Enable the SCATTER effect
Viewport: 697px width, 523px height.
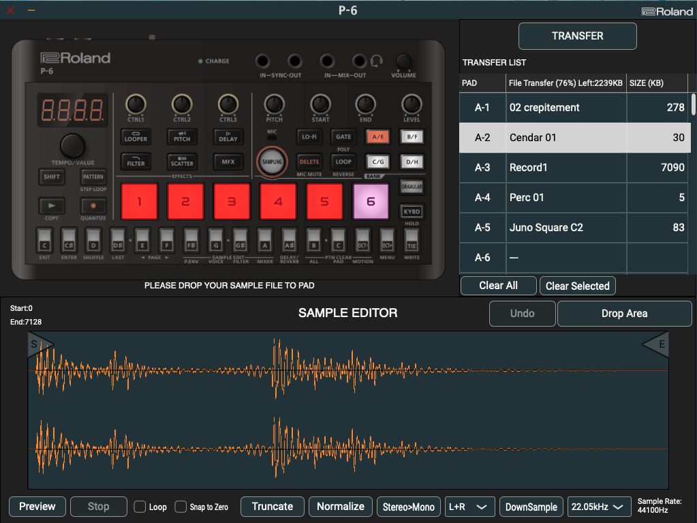[181, 162]
